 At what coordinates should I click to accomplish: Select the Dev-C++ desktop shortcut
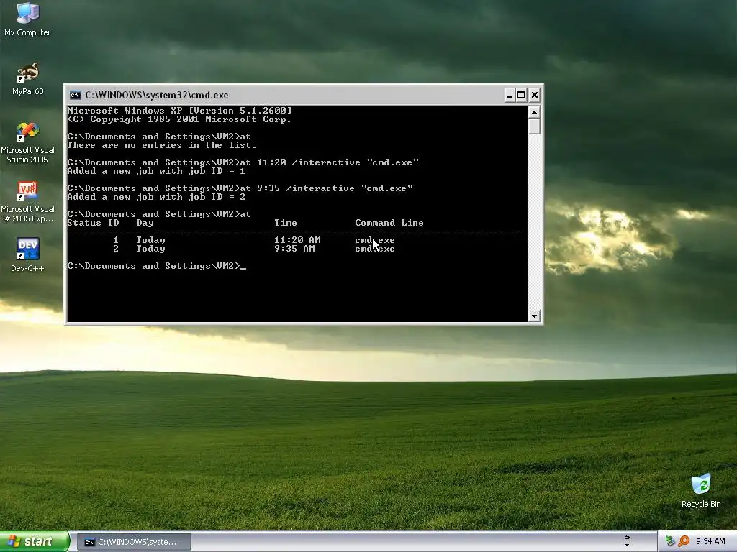click(x=27, y=254)
